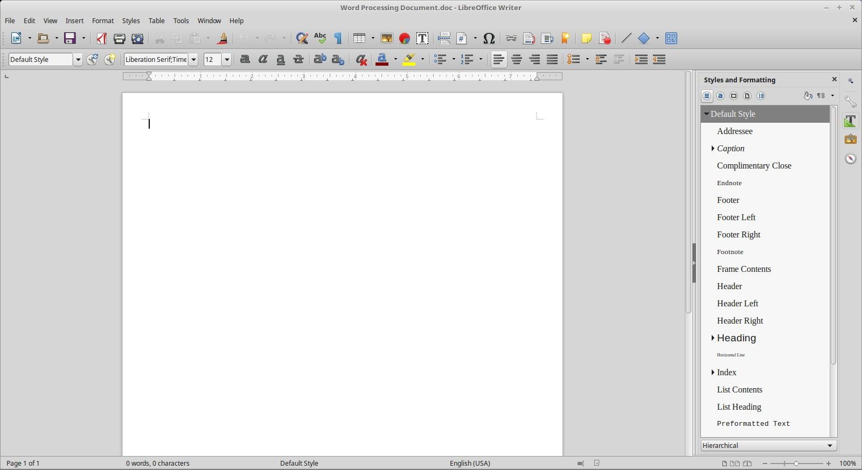This screenshot has height=470, width=862.
Task: Open the Find & Replace tool
Action: coord(302,38)
